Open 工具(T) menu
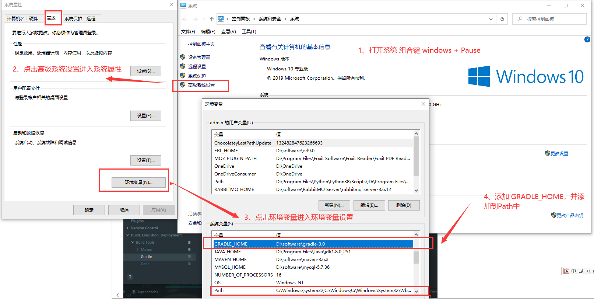 click(x=249, y=32)
